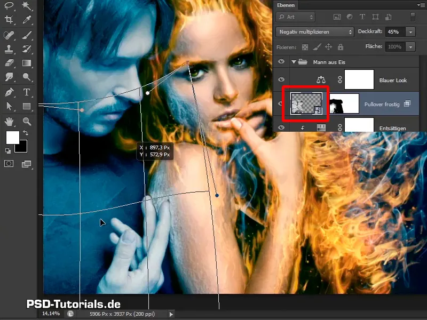This screenshot has height=320, width=427.
Task: Select the History Brush tool
Action: pyautogui.click(x=26, y=49)
